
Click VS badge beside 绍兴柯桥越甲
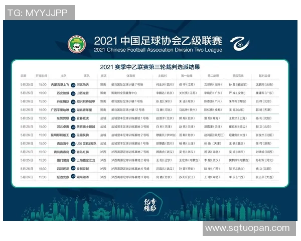point(73,102)
